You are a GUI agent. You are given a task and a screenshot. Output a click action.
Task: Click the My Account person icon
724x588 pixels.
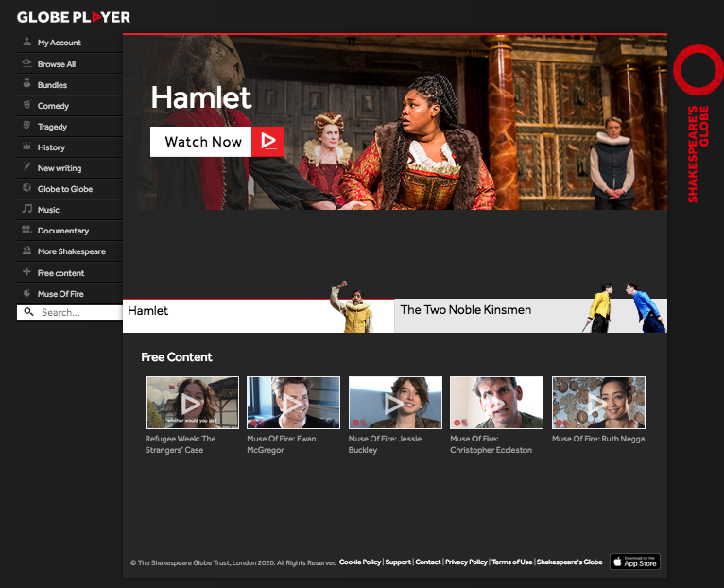coord(27,42)
